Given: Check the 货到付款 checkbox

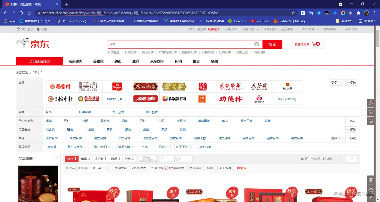Looking at the screenshot, I should tap(149, 168).
